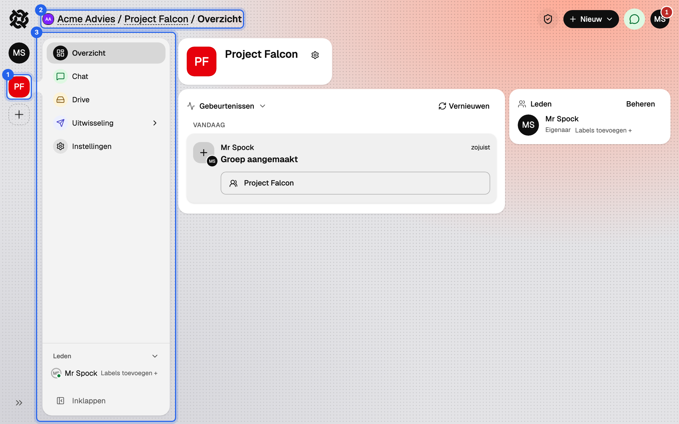Viewport: 679px width, 424px height.
Task: Click the Mr Spock name in Leden card
Action: coord(562,119)
